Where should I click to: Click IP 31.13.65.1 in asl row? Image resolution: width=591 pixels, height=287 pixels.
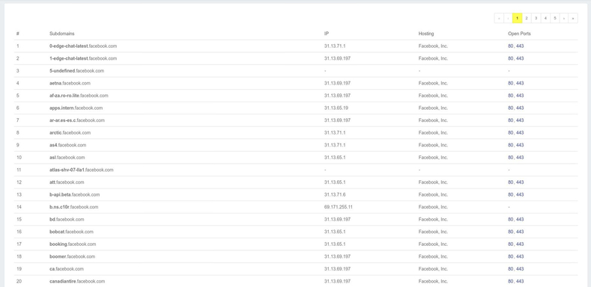pos(335,157)
